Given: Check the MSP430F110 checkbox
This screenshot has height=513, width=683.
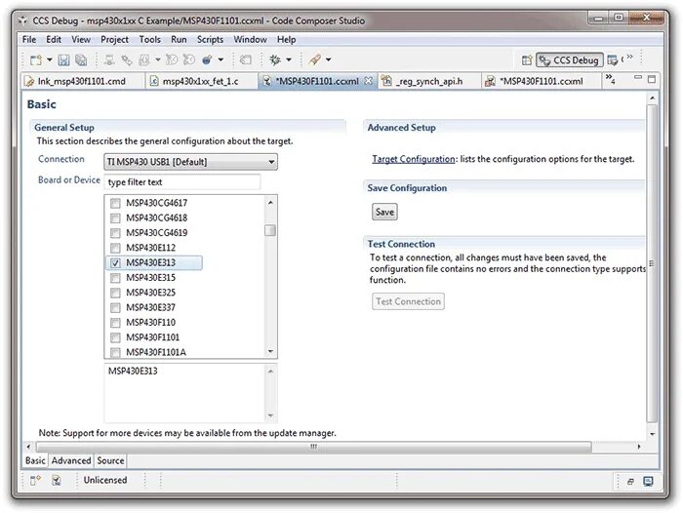Looking at the screenshot, I should click(x=115, y=323).
